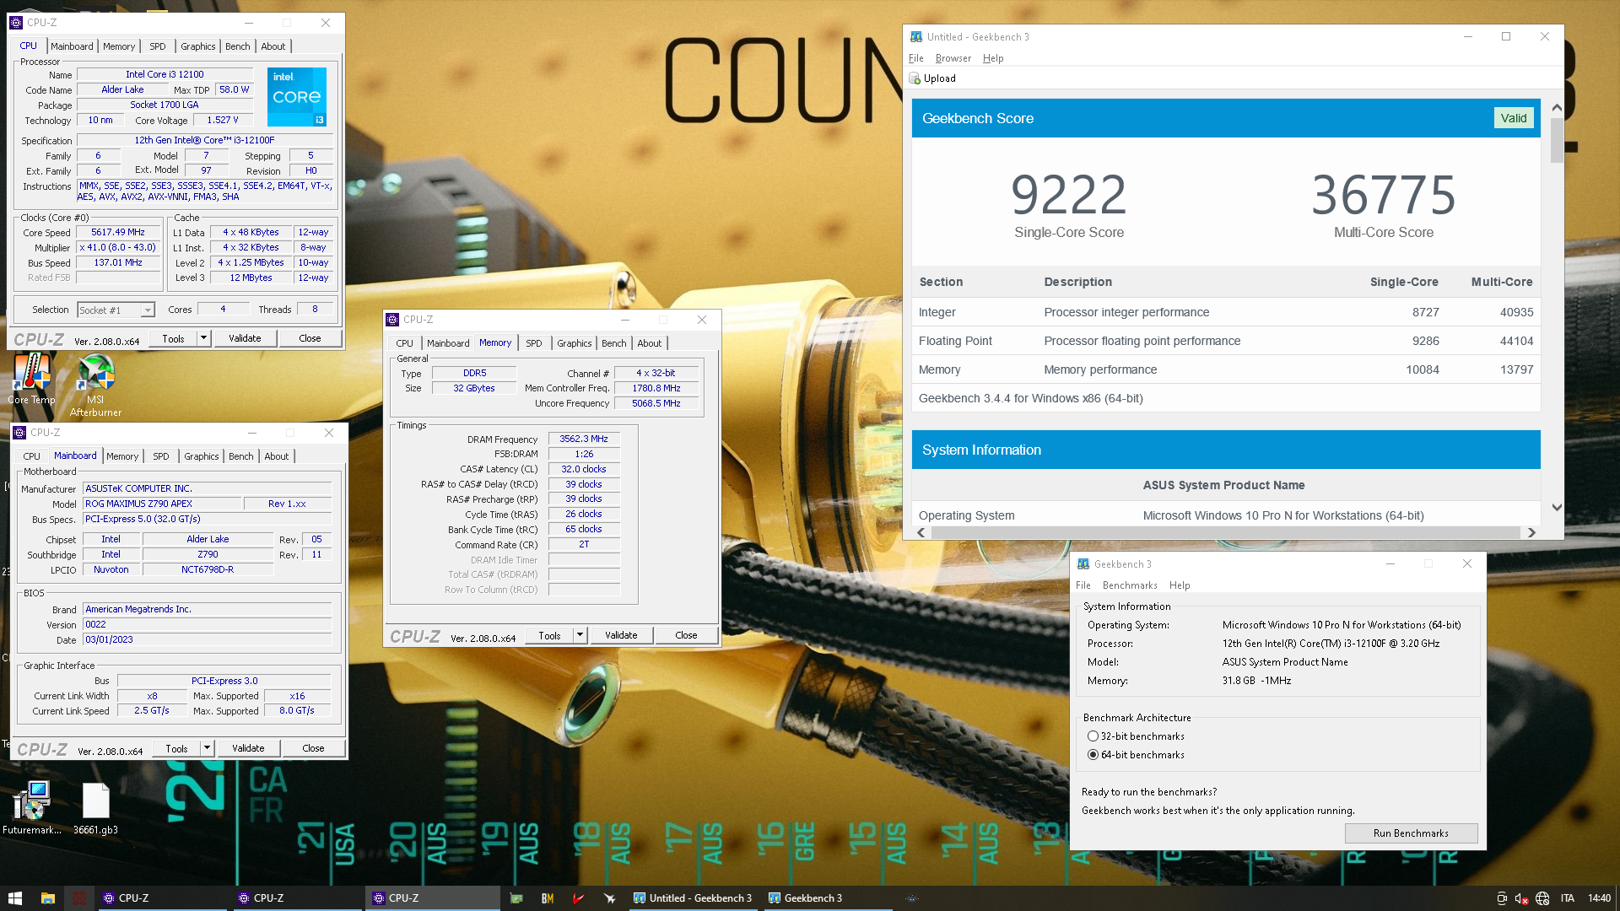Open the File menu in Geekbench results window
The image size is (1620, 911).
(x=915, y=58)
